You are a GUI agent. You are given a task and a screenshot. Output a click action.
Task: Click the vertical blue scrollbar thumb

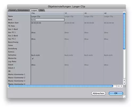coord(124,31)
